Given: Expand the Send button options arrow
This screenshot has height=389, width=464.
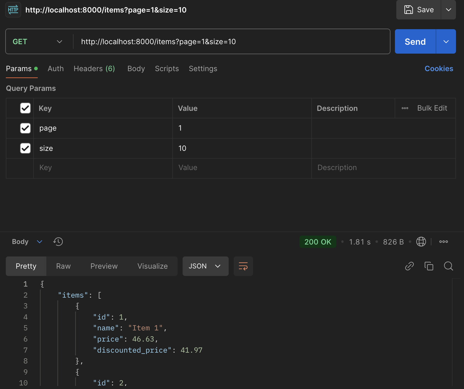Looking at the screenshot, I should pos(446,42).
